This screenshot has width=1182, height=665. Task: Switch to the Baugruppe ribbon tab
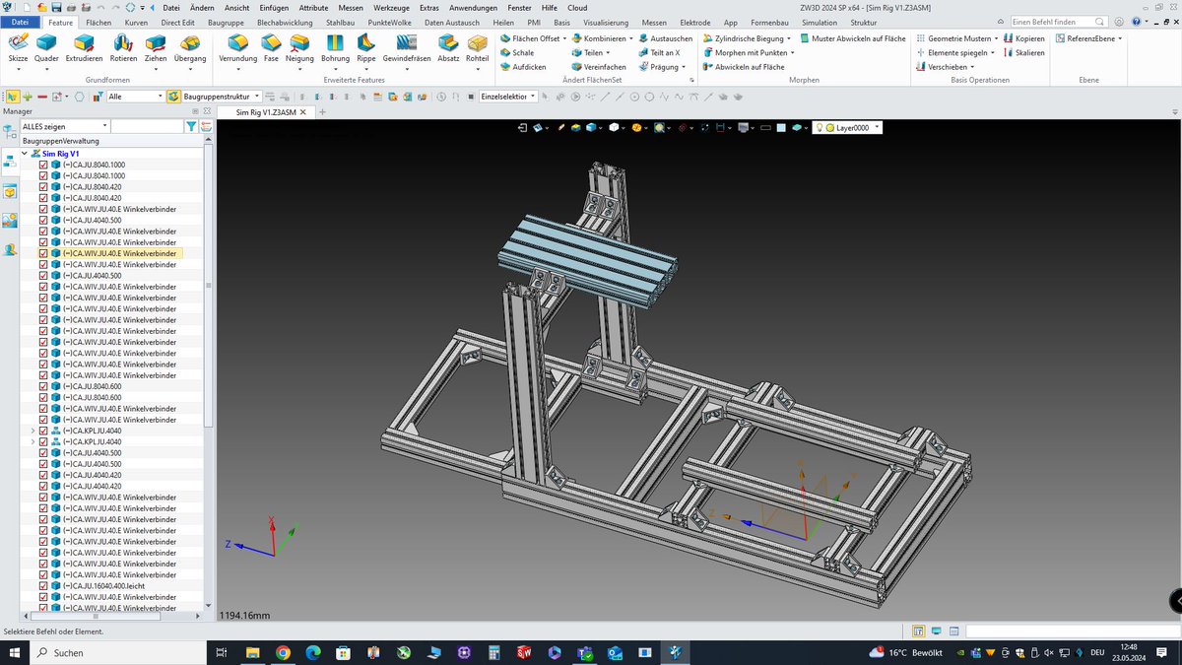pos(226,22)
